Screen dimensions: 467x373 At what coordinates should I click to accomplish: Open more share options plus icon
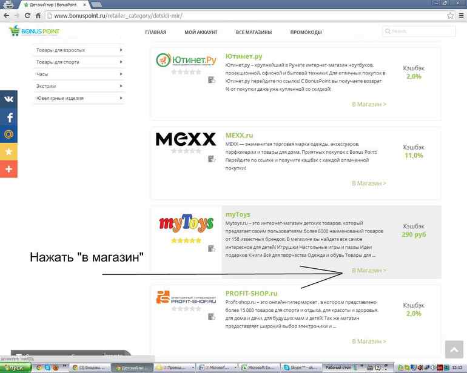tap(8, 170)
